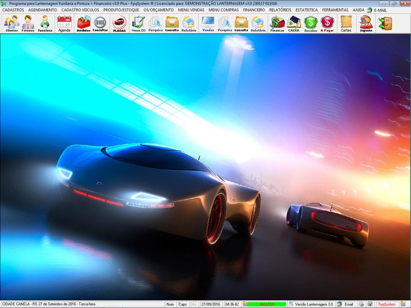Click the Fornece suppliers icon
Image resolution: width=411 pixels, height=308 pixels.
pyautogui.click(x=28, y=24)
